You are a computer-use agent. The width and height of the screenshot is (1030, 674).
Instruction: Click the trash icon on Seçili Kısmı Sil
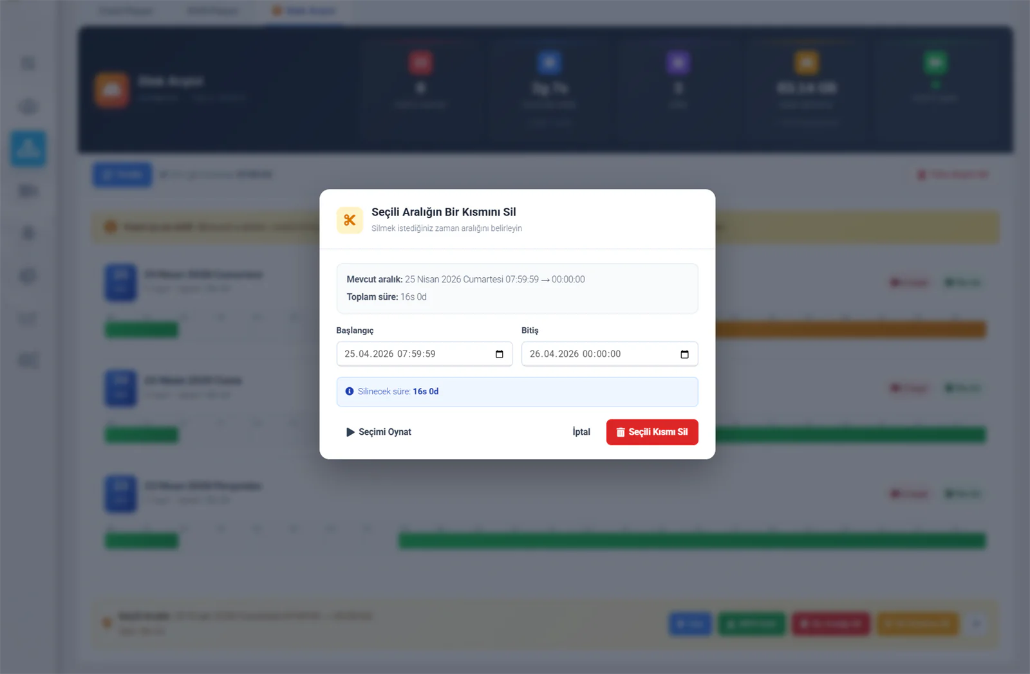pyautogui.click(x=621, y=432)
